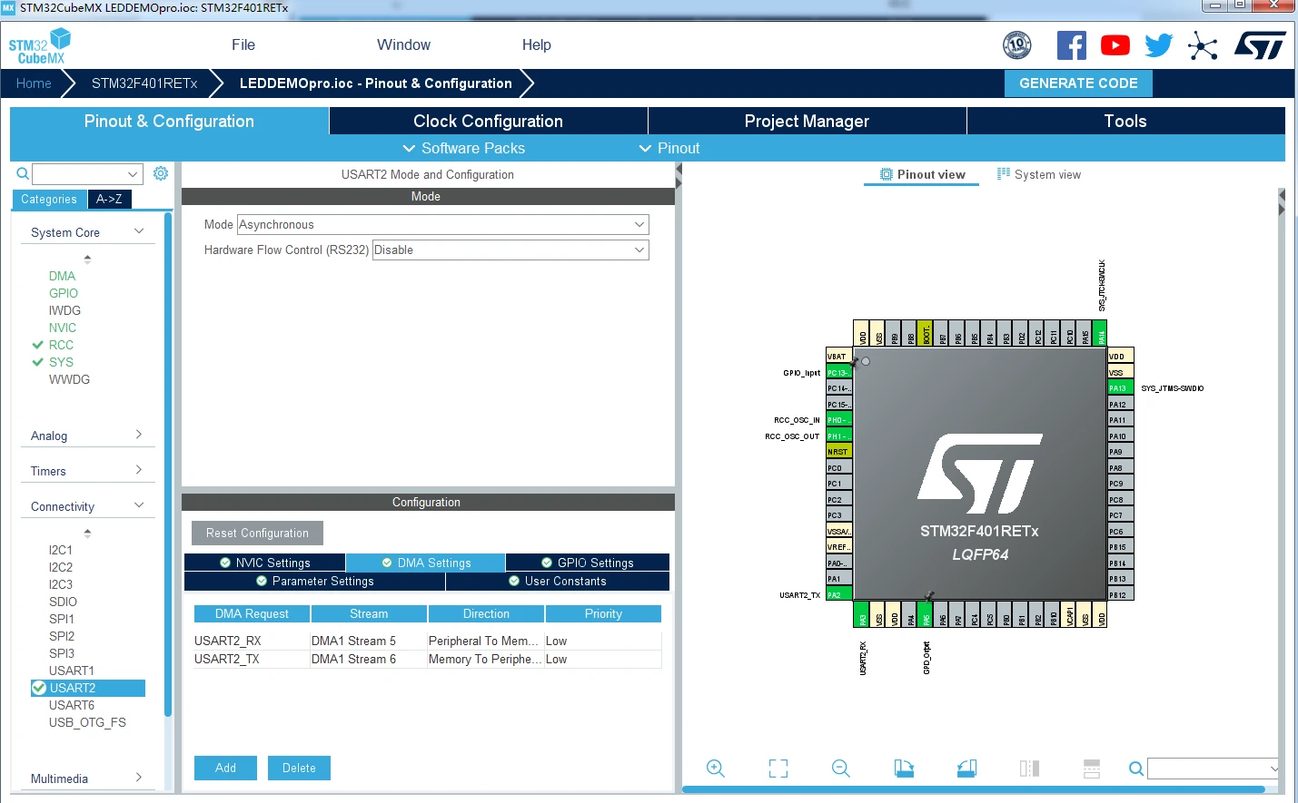1298x803 pixels.
Task: Open the Window menu
Action: 403,44
